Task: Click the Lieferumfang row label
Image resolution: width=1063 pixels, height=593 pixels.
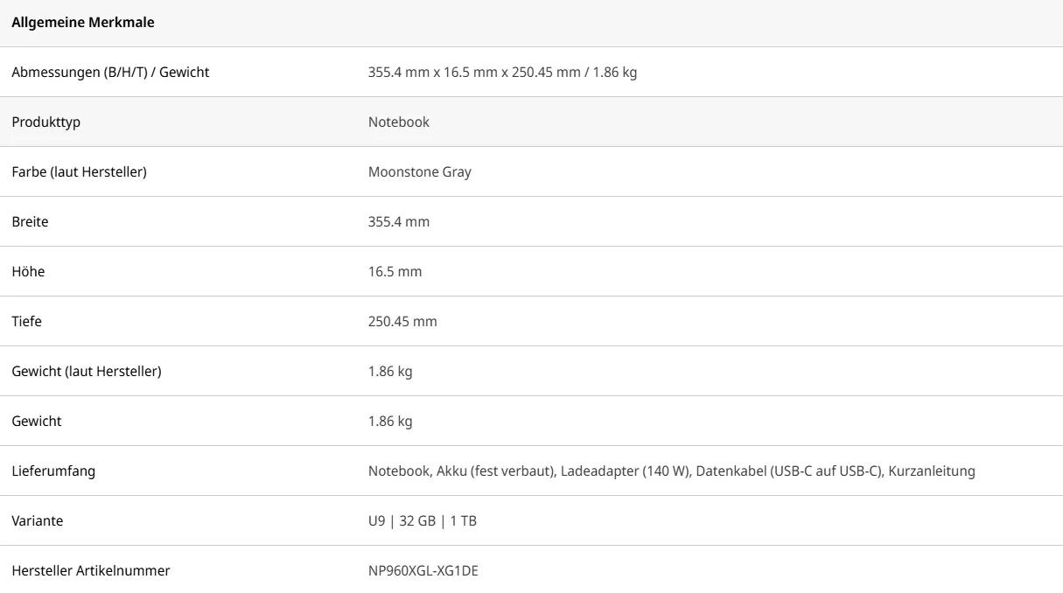Action: click(x=53, y=471)
